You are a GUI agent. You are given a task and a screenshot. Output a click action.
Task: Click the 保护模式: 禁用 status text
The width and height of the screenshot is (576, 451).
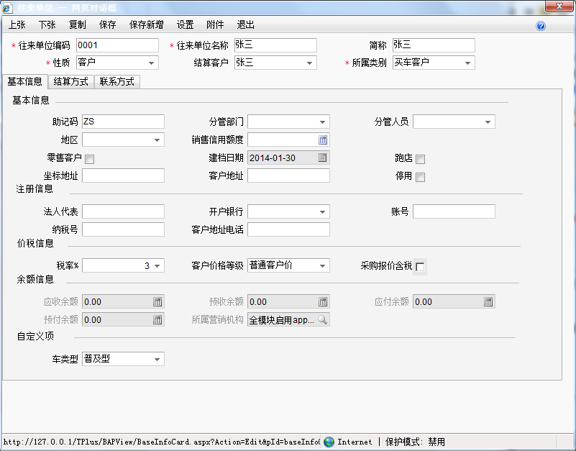point(415,442)
